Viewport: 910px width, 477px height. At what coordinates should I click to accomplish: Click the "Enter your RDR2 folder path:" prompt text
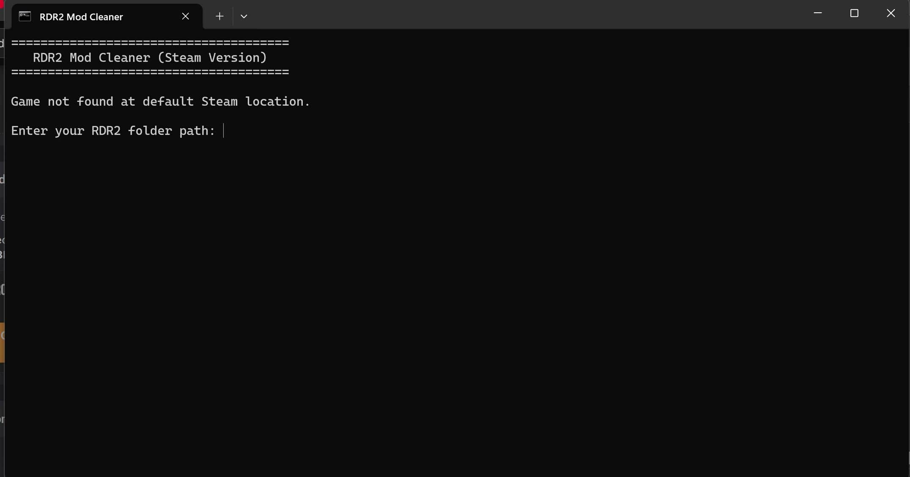113,131
